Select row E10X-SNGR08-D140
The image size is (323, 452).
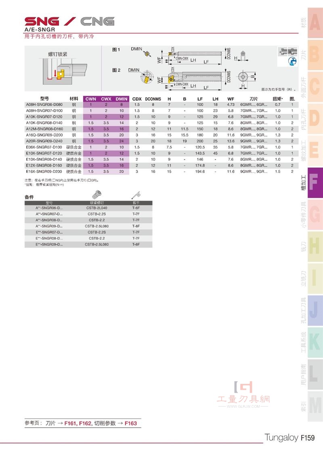pyautogui.click(x=161, y=159)
